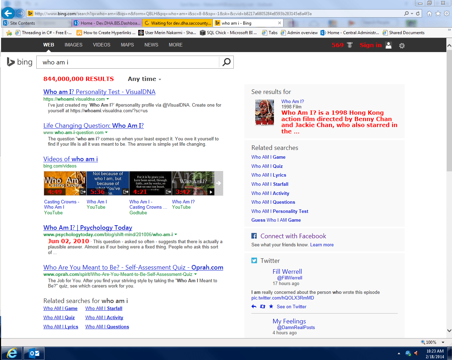Open the Favorites star icon

click(x=438, y=13)
